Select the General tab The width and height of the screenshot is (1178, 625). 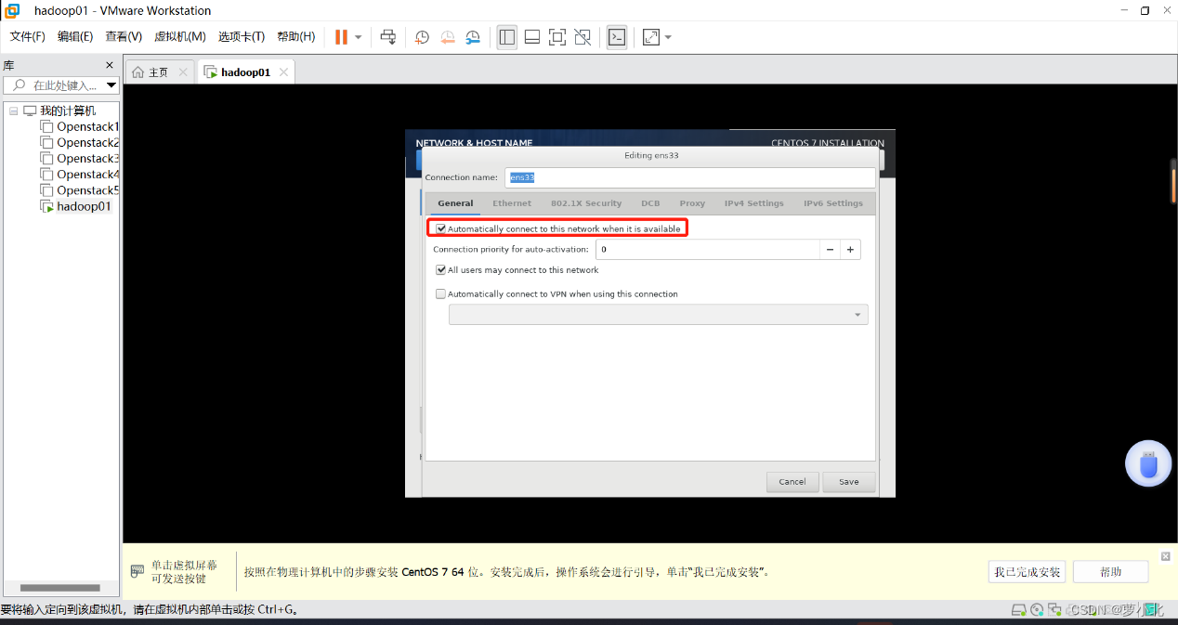point(455,203)
